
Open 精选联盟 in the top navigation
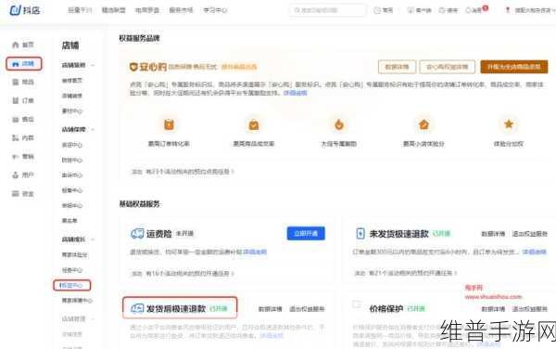113,10
